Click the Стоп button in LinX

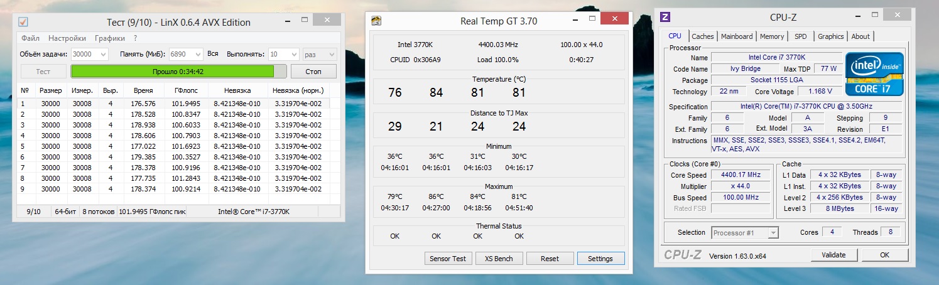(313, 71)
